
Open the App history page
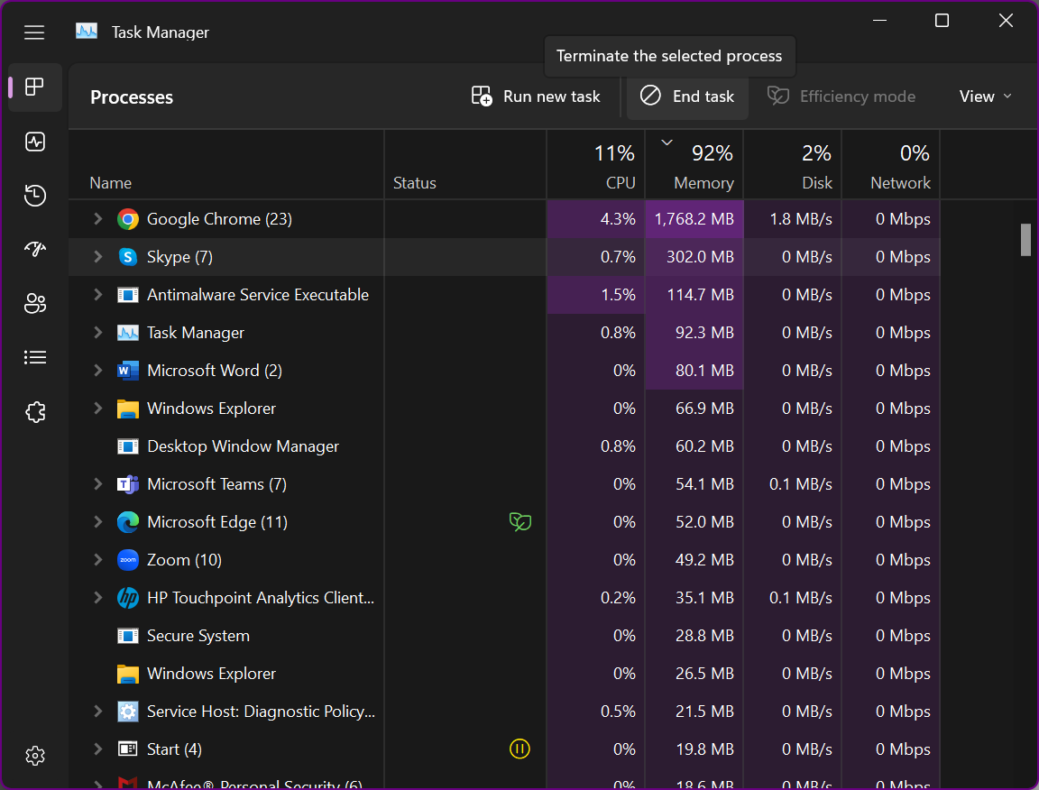pos(34,195)
